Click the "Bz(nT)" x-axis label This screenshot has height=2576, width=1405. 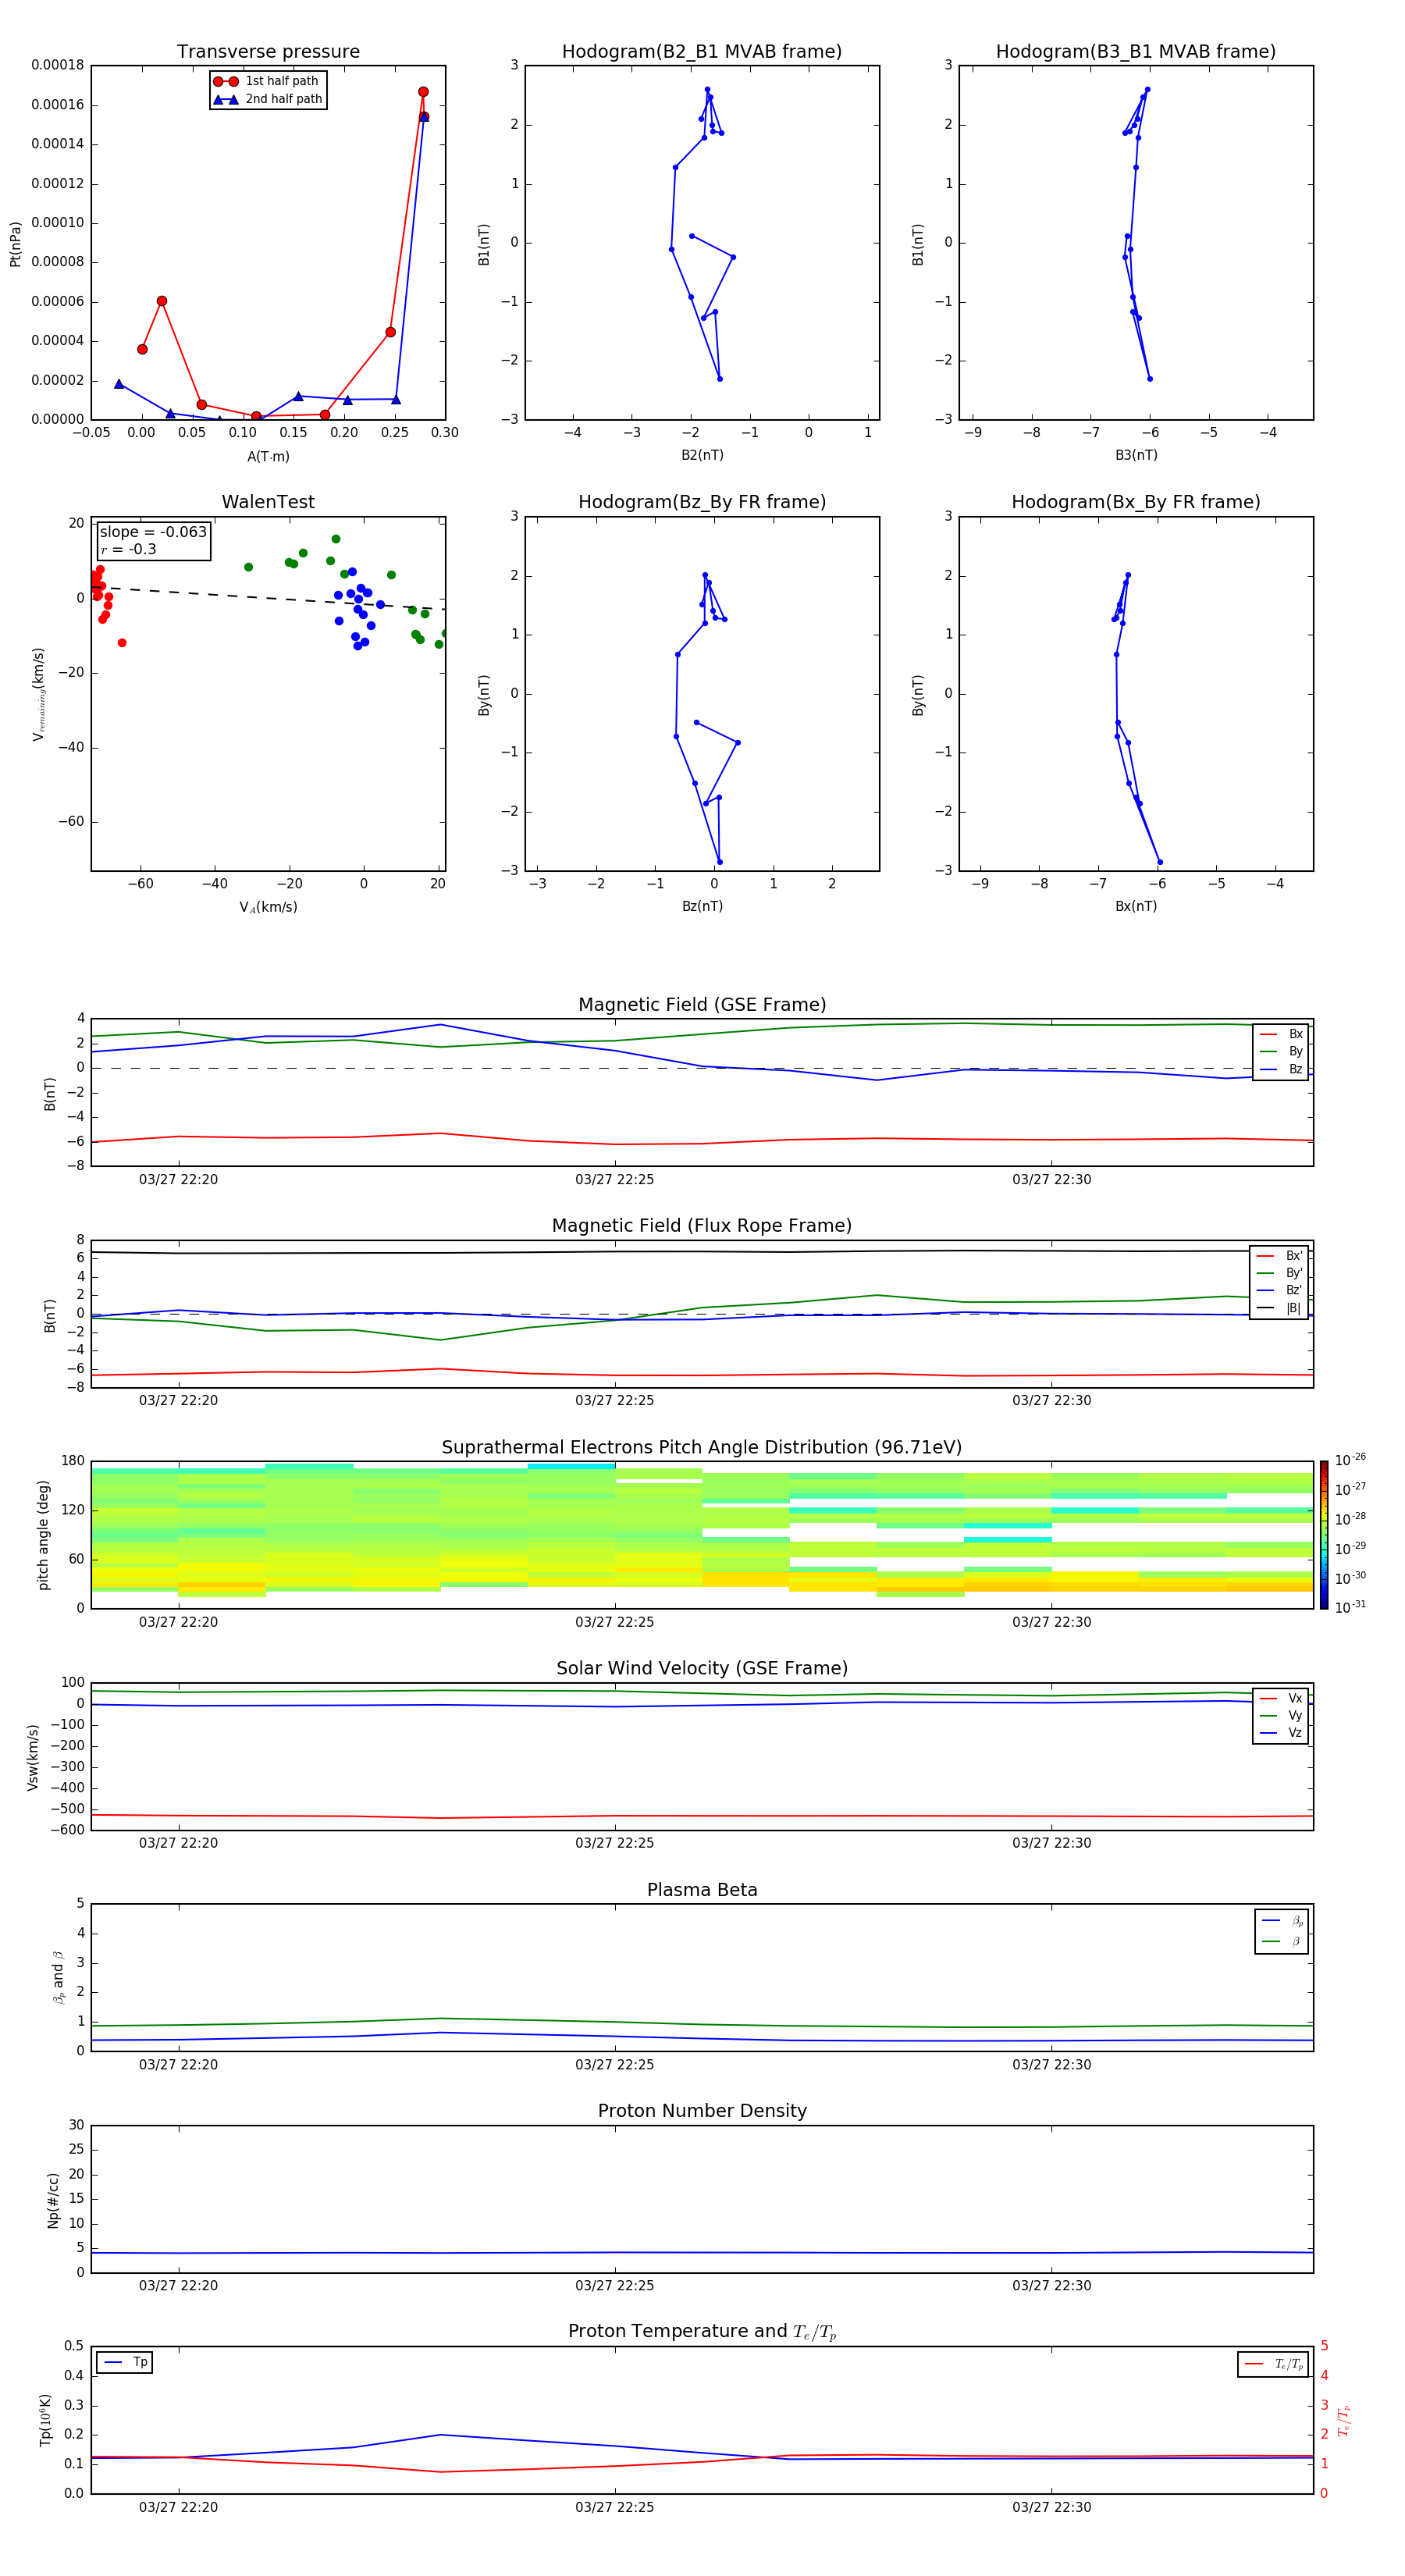(x=702, y=906)
